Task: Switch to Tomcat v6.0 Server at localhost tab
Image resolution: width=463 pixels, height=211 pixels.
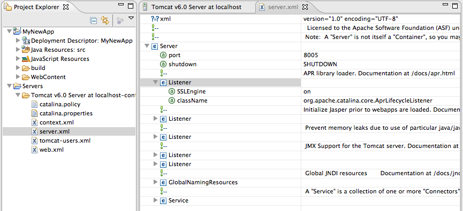Action: tap(196, 7)
